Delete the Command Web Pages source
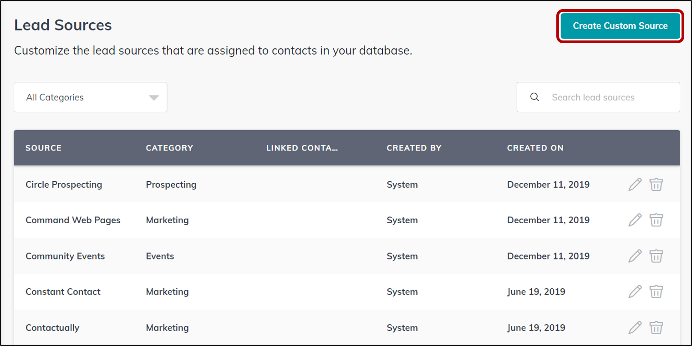This screenshot has height=346, width=692. [656, 220]
